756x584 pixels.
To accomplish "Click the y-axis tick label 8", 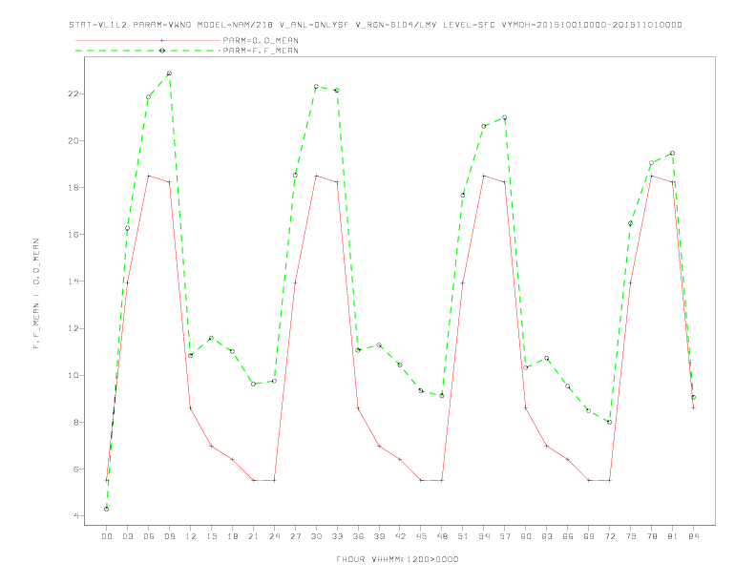I will (x=76, y=422).
